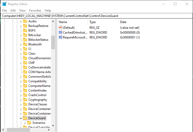Select the CommonGlobUserSettings folder icon
Screen dimensions: 193x132
click(x=25, y=76)
